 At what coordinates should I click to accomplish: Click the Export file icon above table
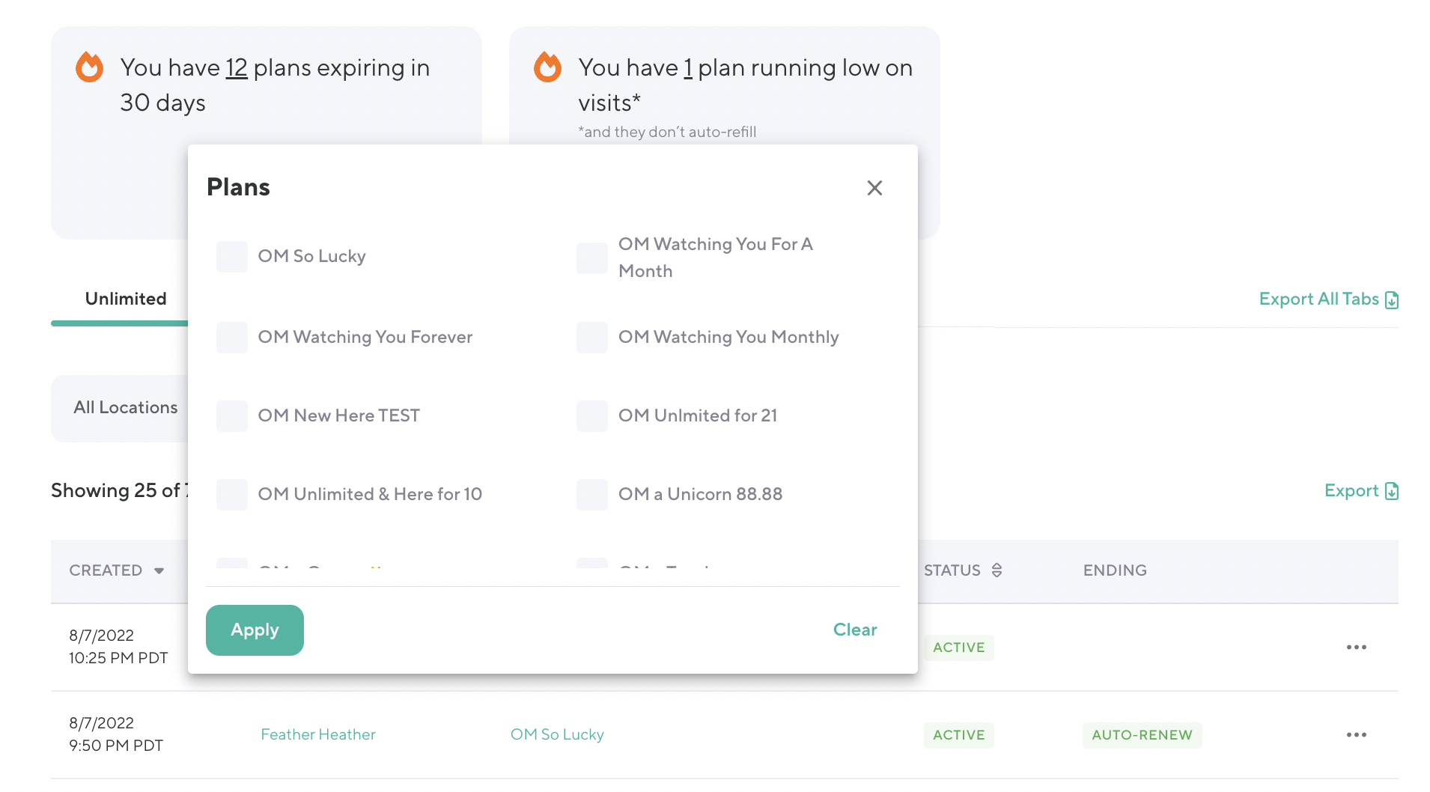(x=1392, y=491)
